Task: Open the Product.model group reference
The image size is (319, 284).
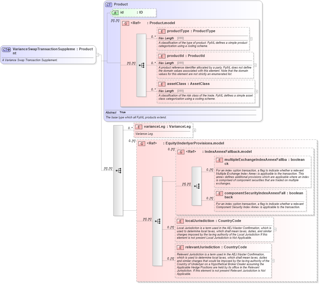Action: click(162, 23)
